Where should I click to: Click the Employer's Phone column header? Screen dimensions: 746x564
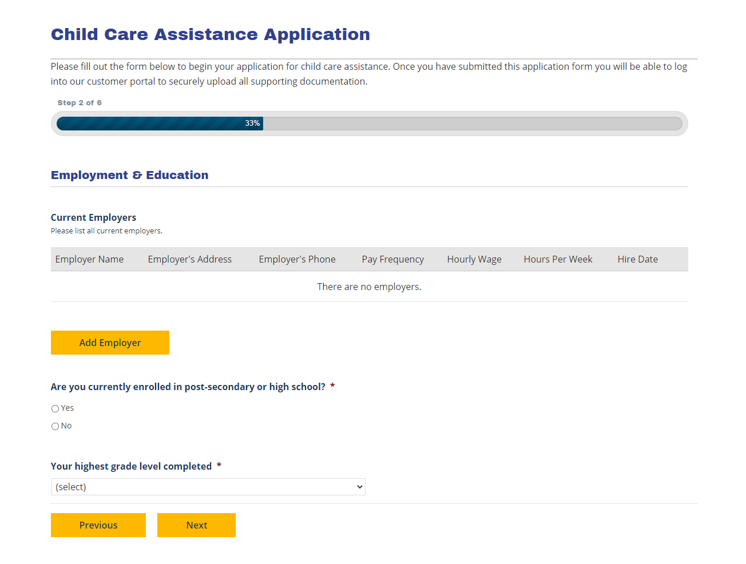297,259
